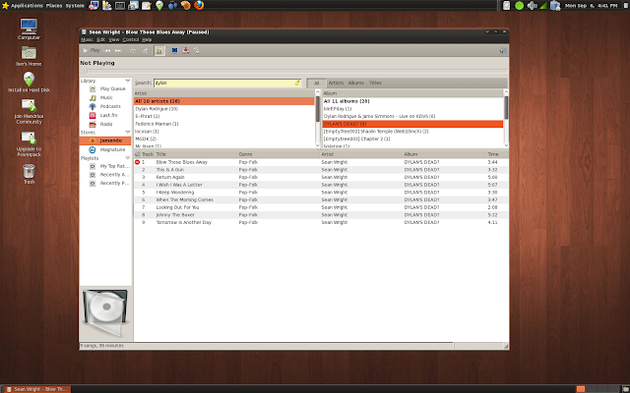Select the All search filter
The width and height of the screenshot is (630, 393).
pos(317,83)
